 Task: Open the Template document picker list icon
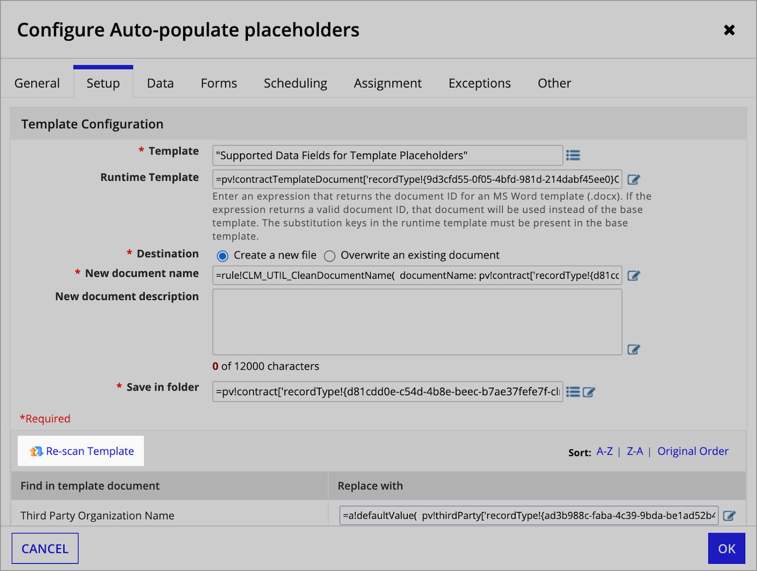[x=573, y=155]
